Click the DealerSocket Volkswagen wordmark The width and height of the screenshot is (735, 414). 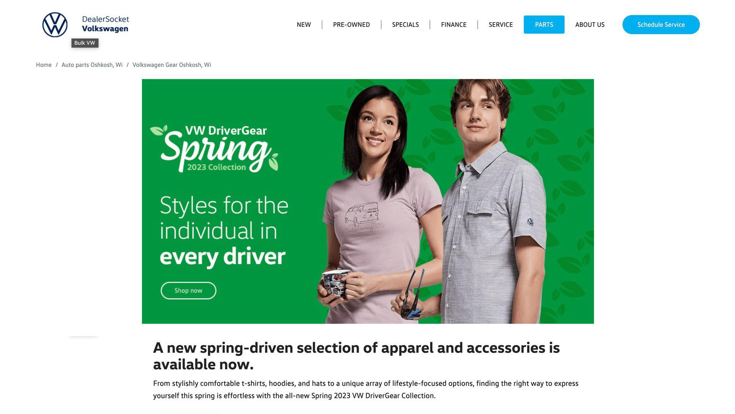[x=105, y=24]
